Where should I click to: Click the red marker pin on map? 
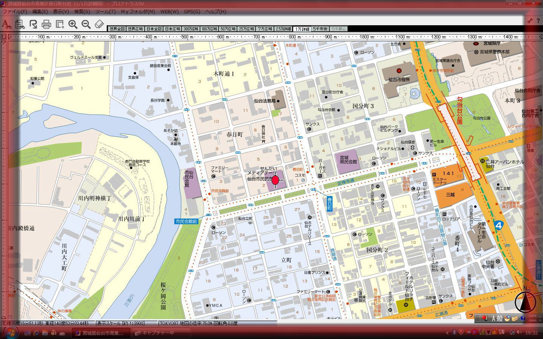[x=275, y=180]
